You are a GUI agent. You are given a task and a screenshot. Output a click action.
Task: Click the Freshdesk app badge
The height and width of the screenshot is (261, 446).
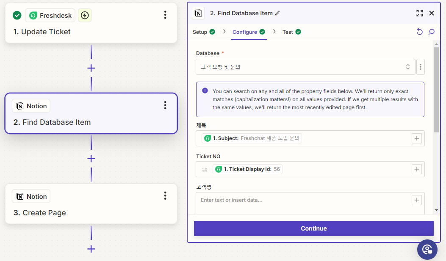pyautogui.click(x=50, y=15)
